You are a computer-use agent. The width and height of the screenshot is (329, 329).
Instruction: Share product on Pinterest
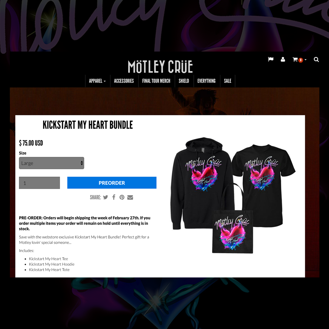(122, 197)
